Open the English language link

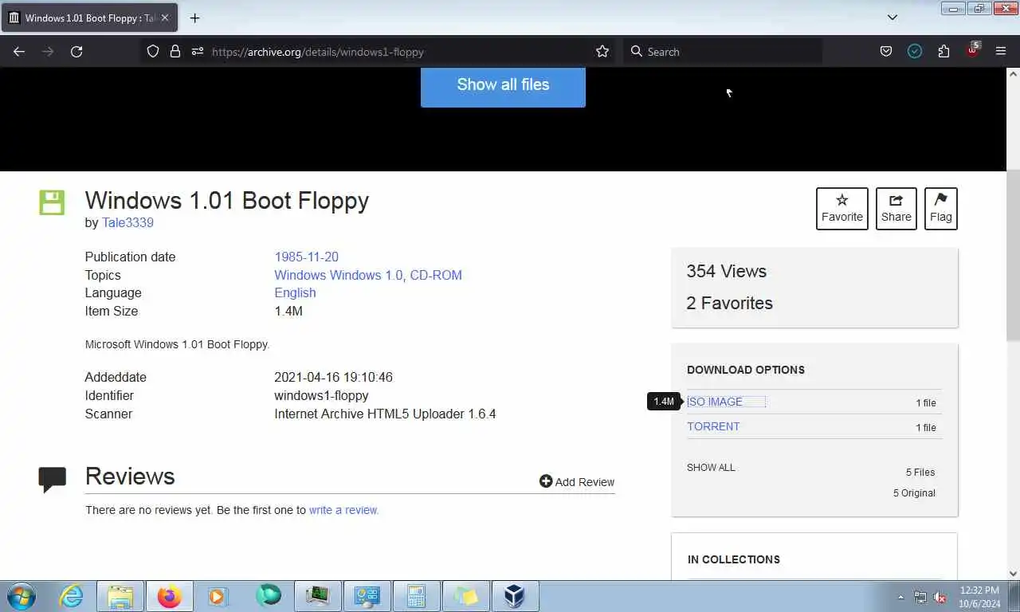(x=295, y=293)
